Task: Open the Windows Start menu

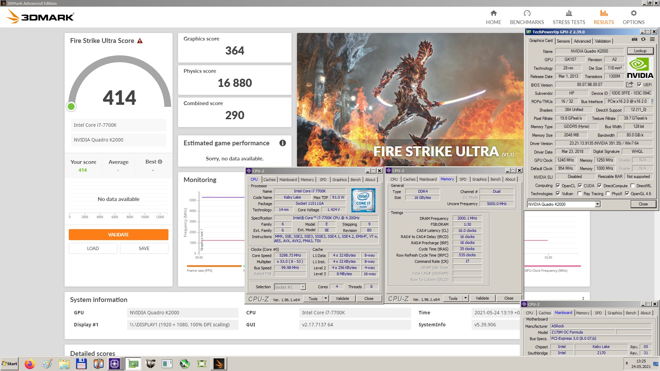Action: click(x=9, y=364)
